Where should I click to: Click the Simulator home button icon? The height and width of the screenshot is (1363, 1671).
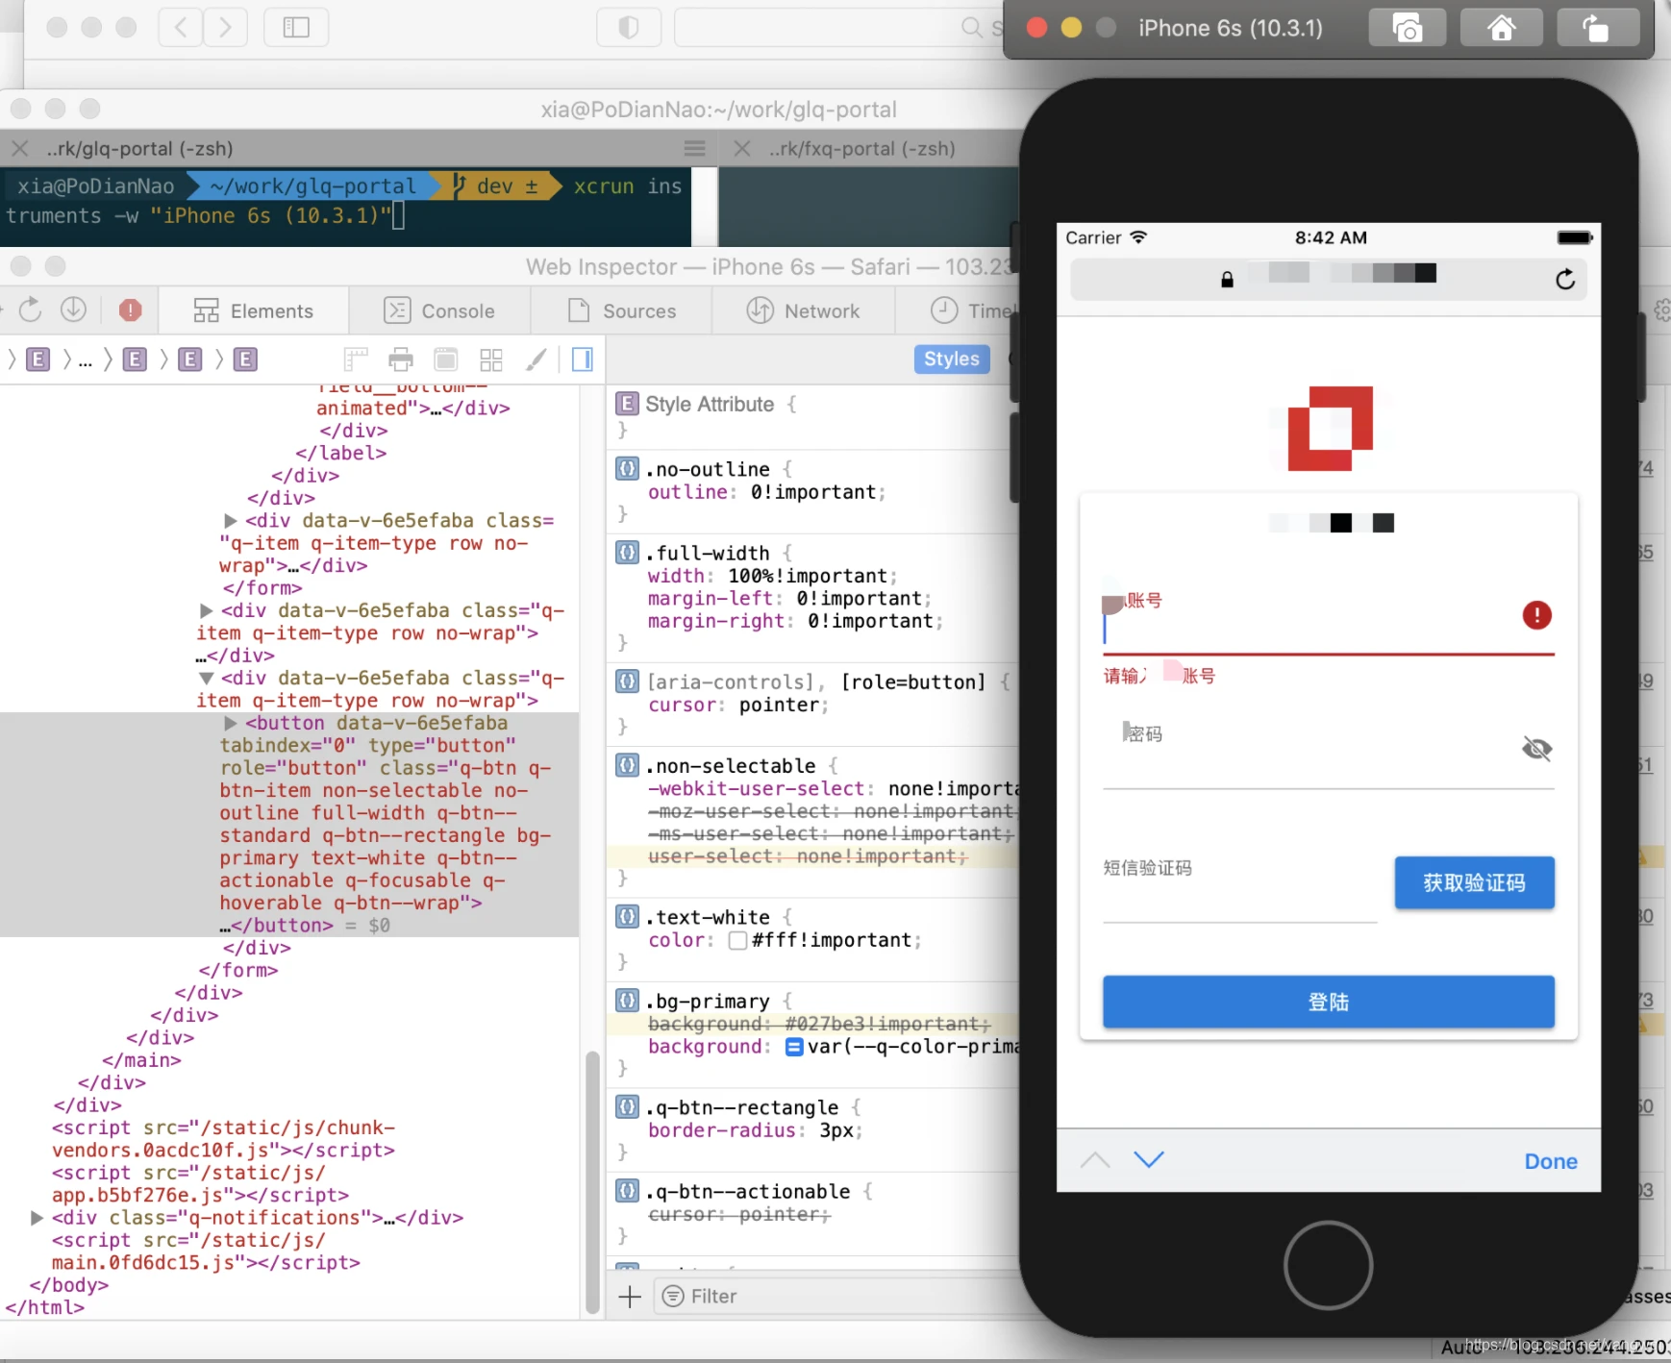click(x=1501, y=28)
